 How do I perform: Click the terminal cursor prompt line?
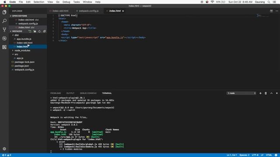point(51,151)
